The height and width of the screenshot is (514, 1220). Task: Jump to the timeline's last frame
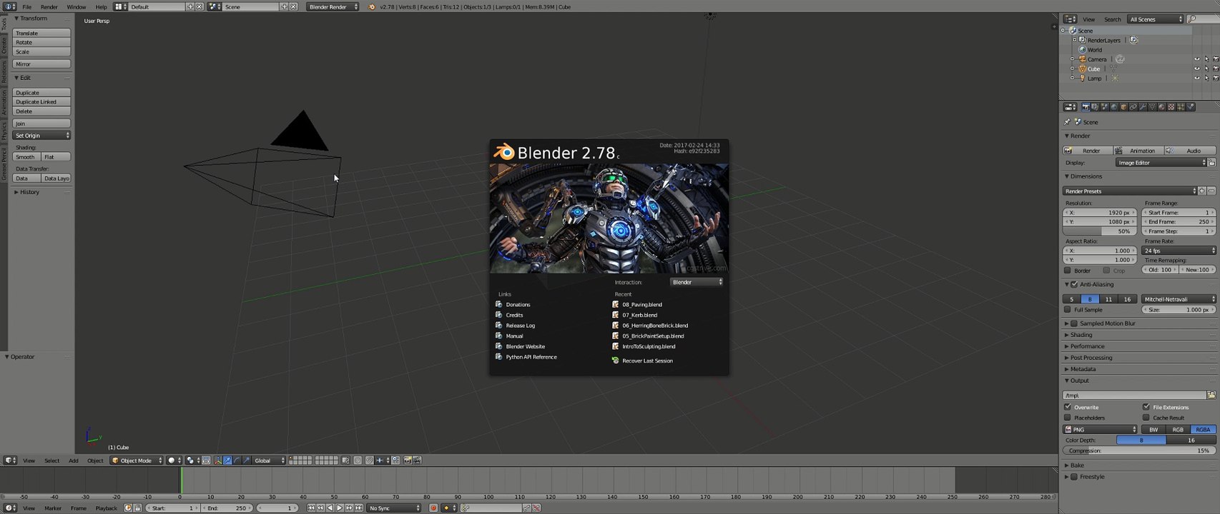coord(358,508)
